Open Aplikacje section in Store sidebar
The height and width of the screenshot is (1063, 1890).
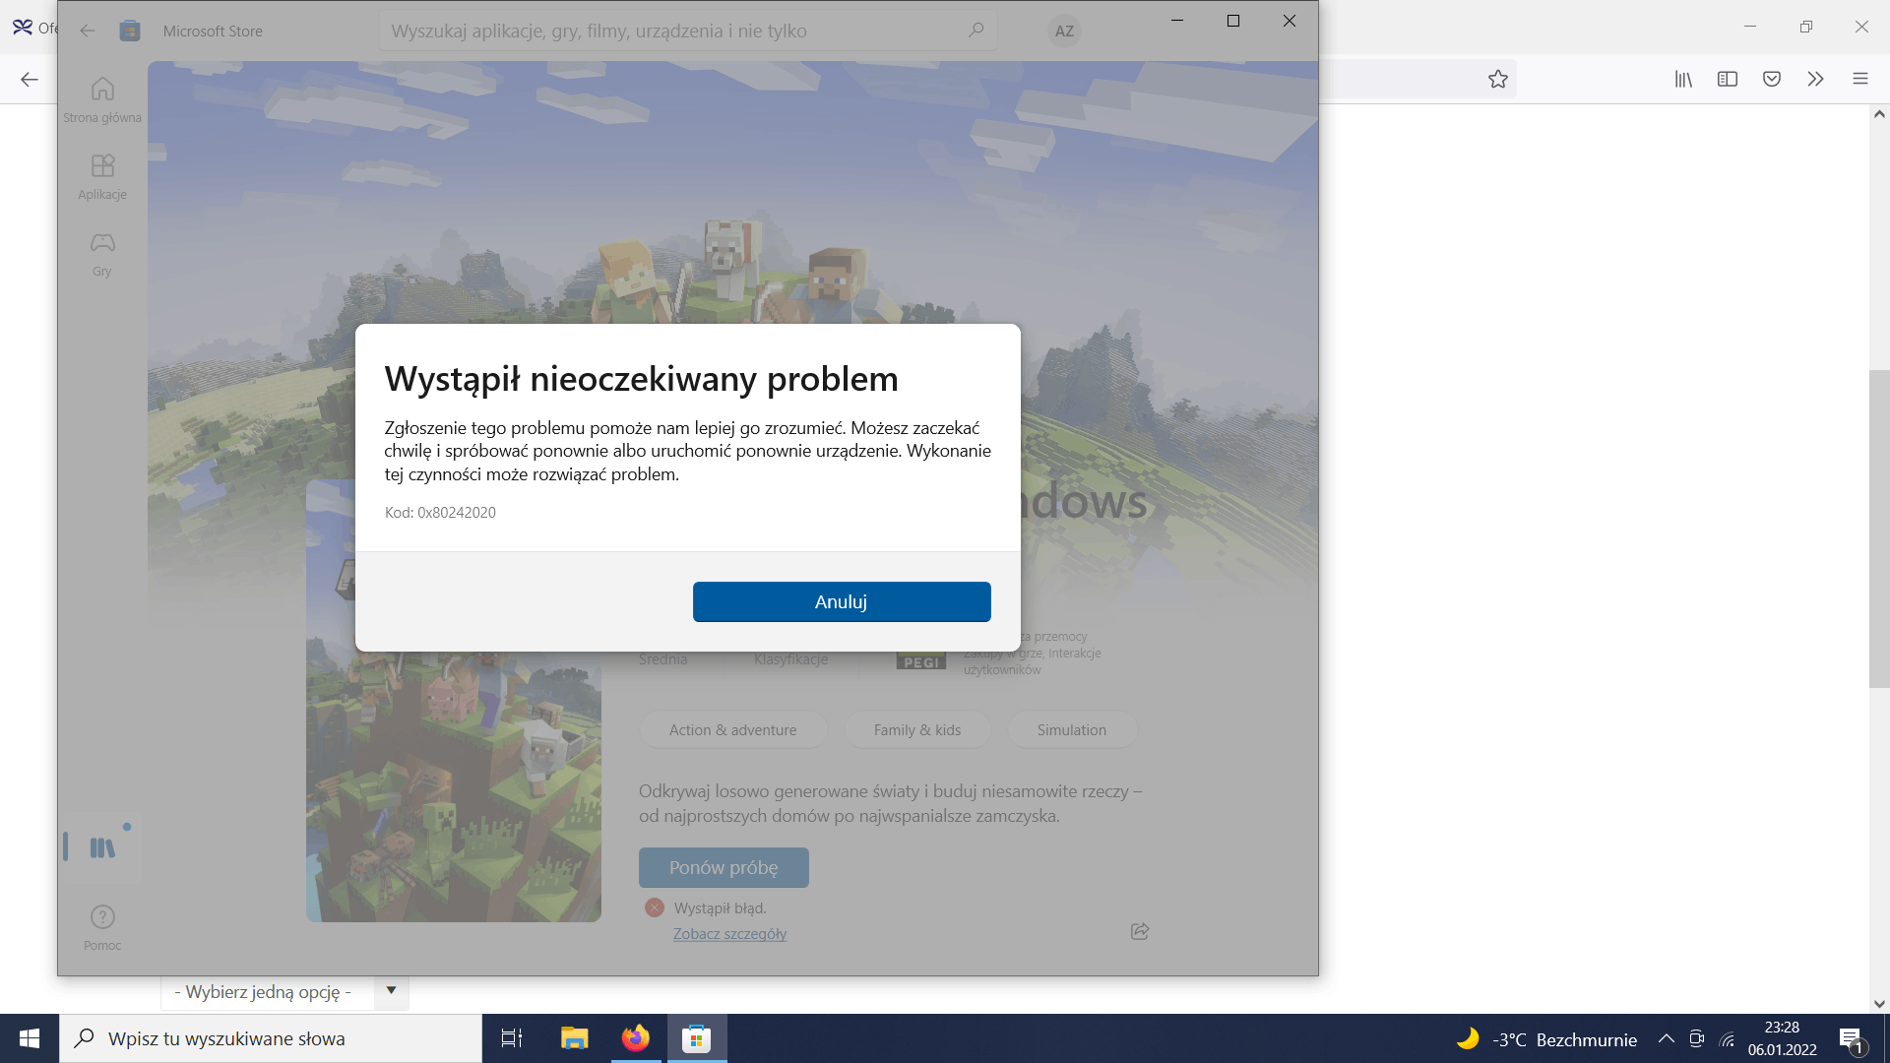point(102,177)
